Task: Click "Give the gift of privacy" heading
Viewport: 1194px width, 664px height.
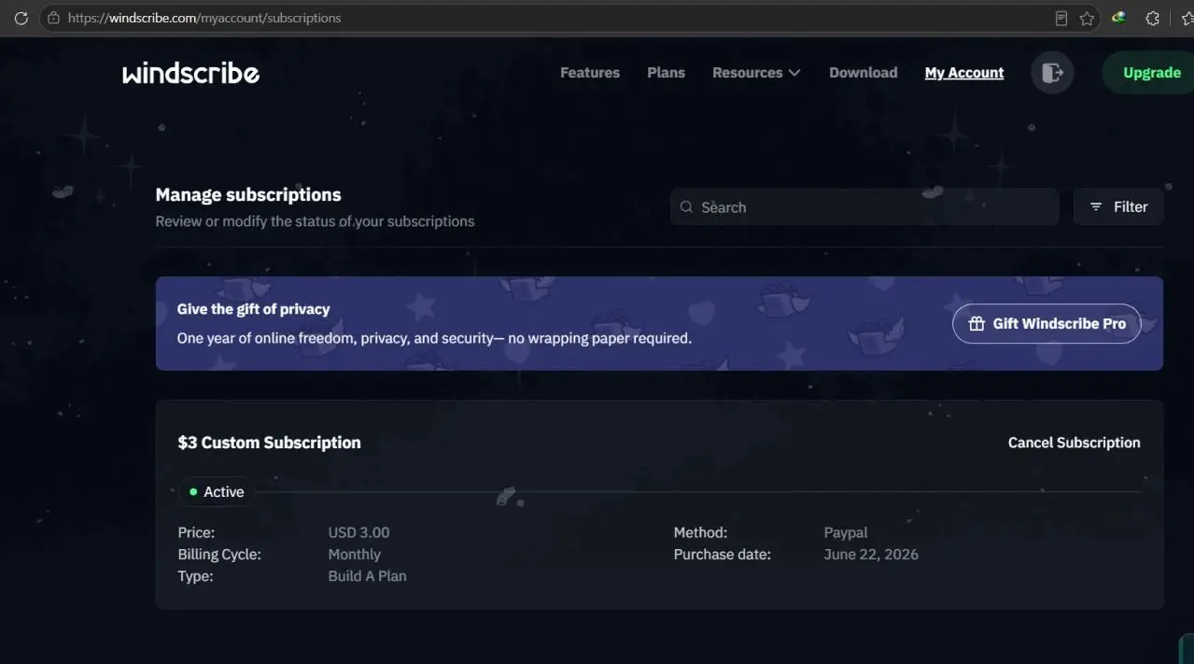Action: click(x=253, y=309)
